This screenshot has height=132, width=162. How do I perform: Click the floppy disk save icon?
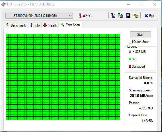click(128, 16)
